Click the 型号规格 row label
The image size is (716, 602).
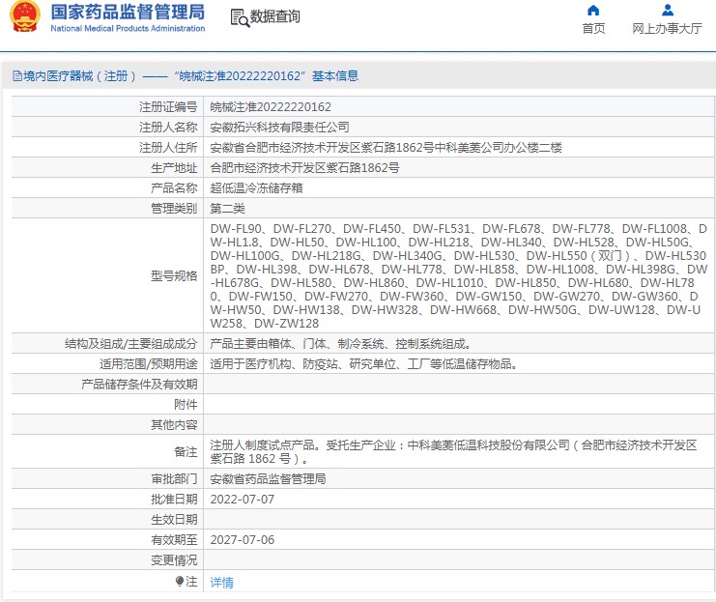pos(174,276)
